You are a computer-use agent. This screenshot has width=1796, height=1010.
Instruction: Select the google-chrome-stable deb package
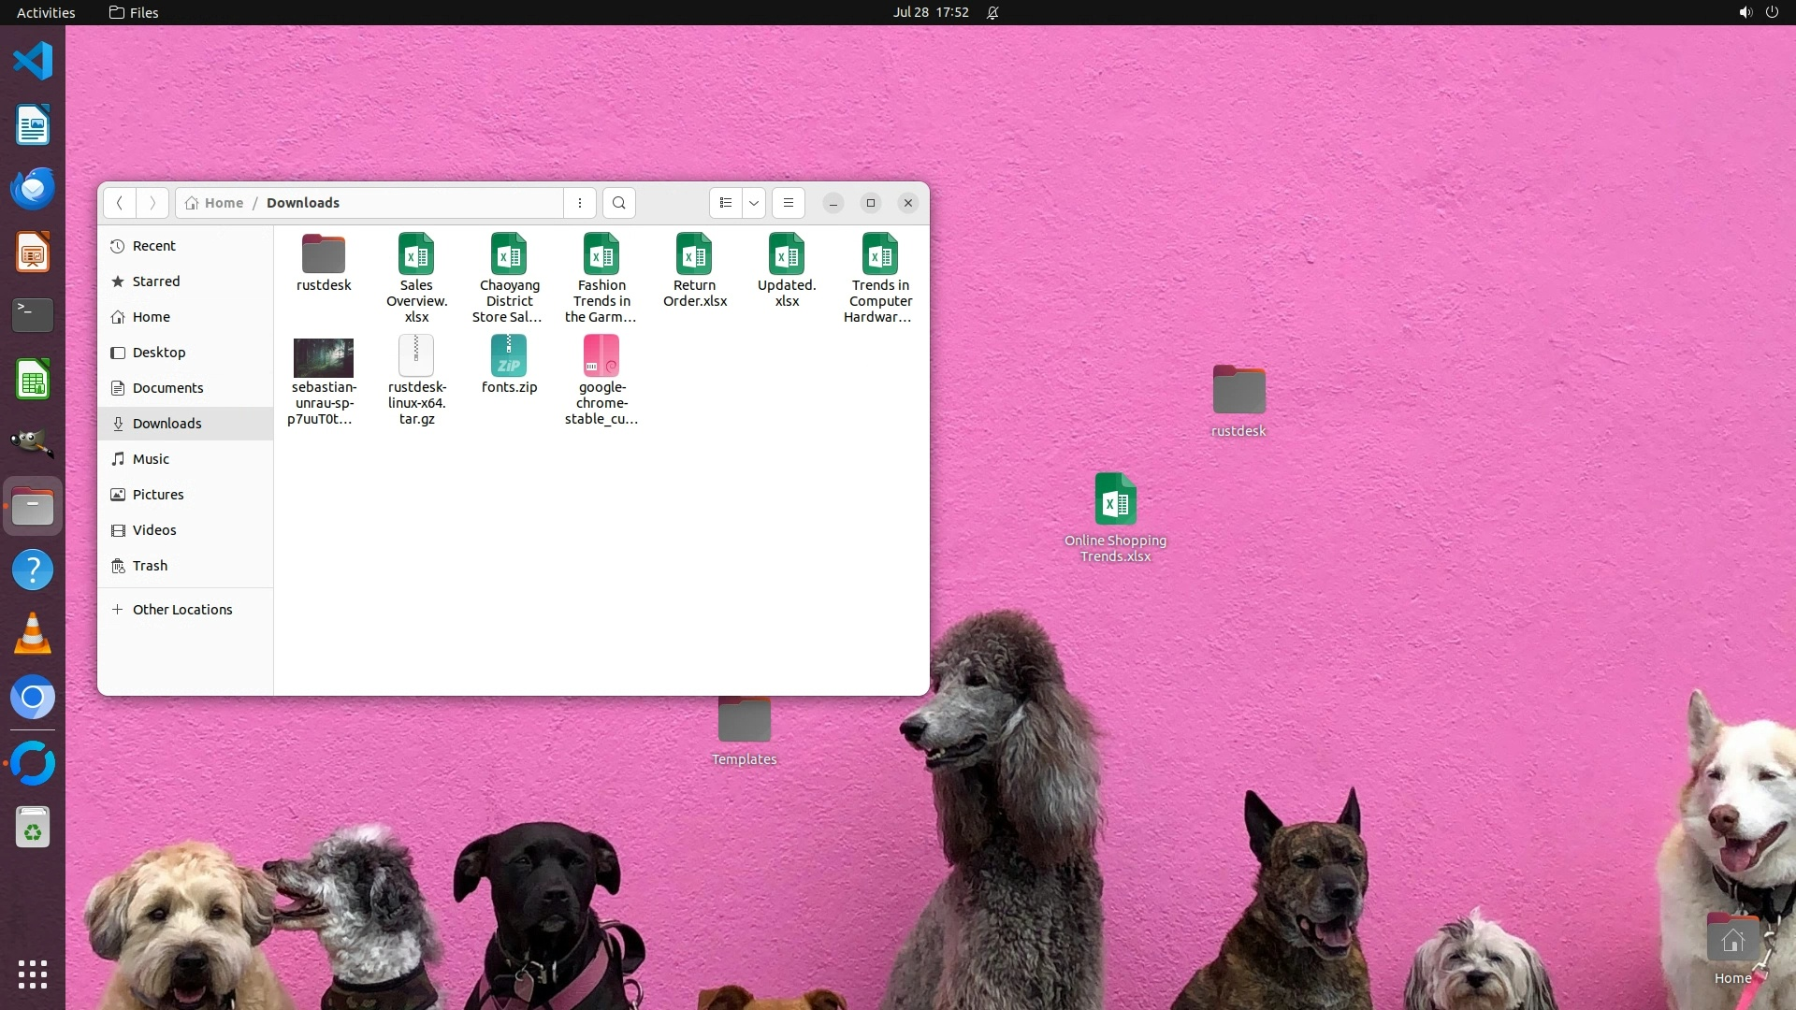click(x=601, y=356)
